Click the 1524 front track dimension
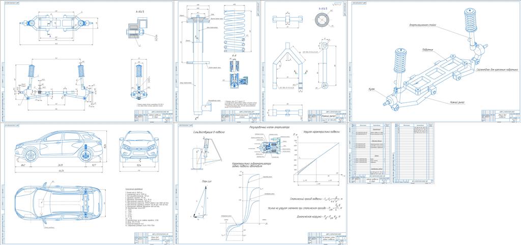 (x=138, y=164)
